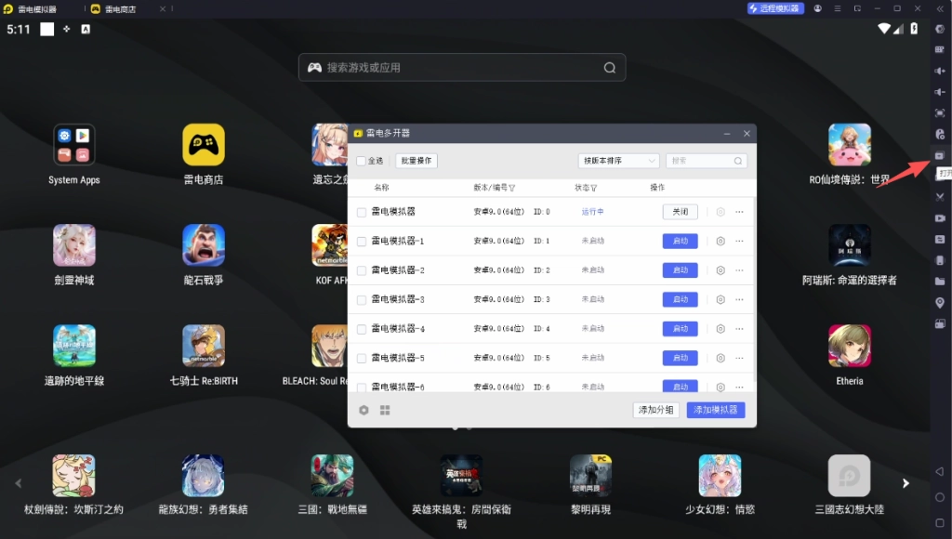This screenshot has height=539, width=952.
Task: Open the 状态 column filter
Action: pyautogui.click(x=594, y=188)
